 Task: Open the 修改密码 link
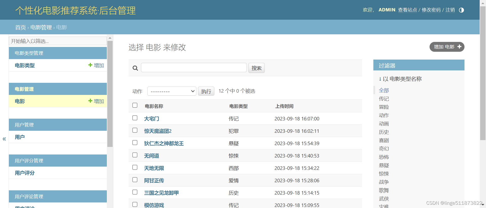[x=431, y=10]
